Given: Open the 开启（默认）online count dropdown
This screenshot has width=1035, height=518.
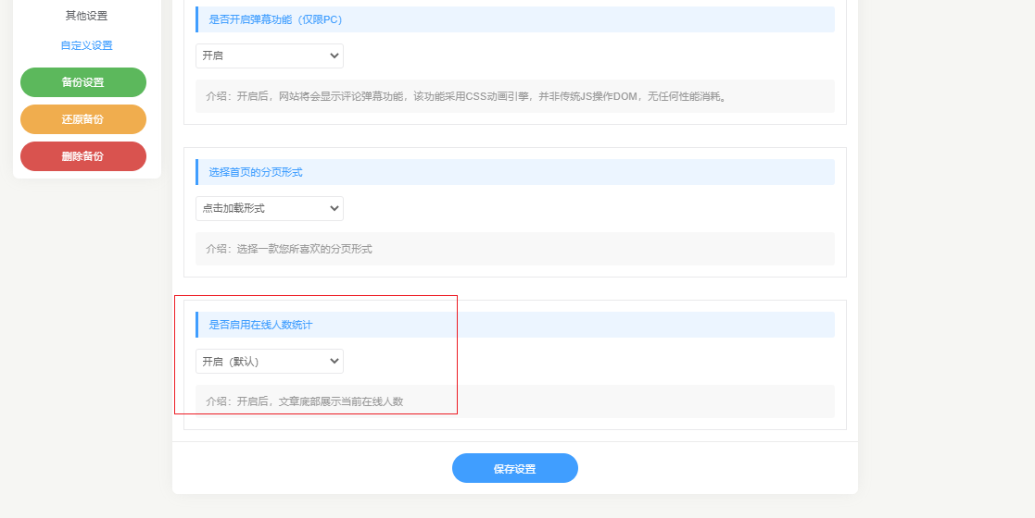Looking at the screenshot, I should tap(269, 362).
